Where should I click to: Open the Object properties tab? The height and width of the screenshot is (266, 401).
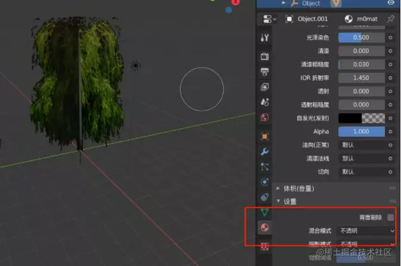point(265,136)
